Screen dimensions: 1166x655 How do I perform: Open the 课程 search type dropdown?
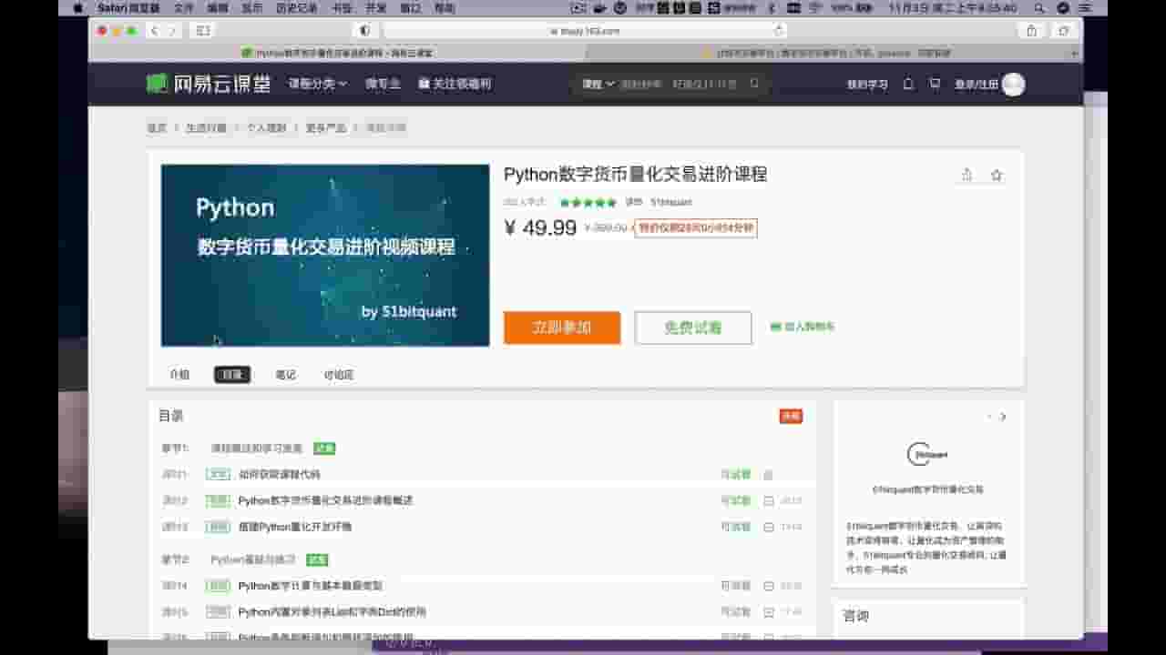click(x=598, y=84)
